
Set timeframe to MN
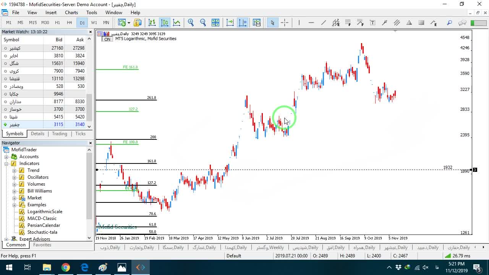(x=106, y=23)
